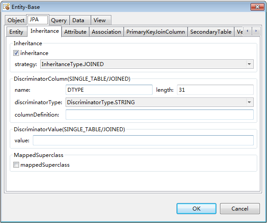Select the Data tab
Image resolution: width=267 pixels, height=223 pixels.
pyautogui.click(x=79, y=20)
